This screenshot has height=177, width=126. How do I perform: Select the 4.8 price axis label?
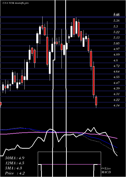coord(115,60)
